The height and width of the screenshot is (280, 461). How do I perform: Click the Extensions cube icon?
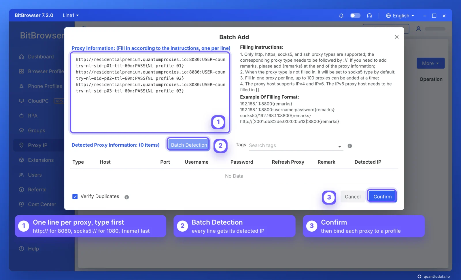click(x=21, y=160)
